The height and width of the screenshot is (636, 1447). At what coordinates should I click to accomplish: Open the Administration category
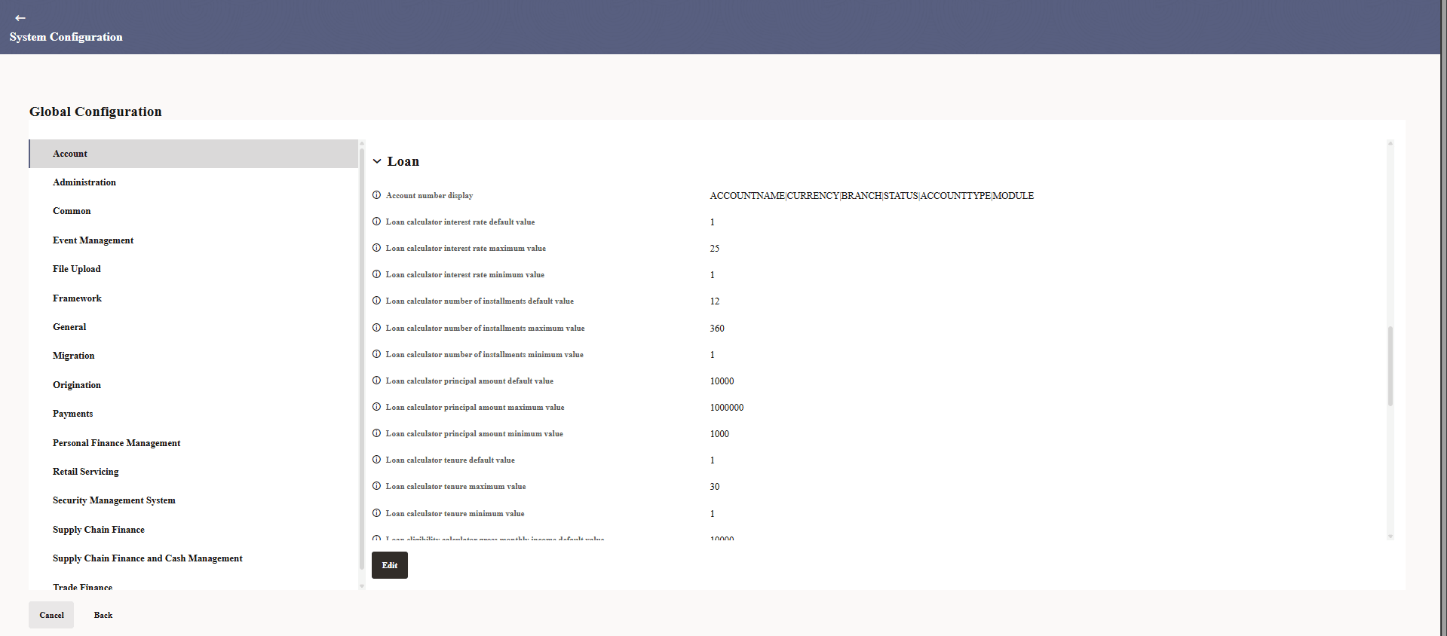(x=193, y=182)
